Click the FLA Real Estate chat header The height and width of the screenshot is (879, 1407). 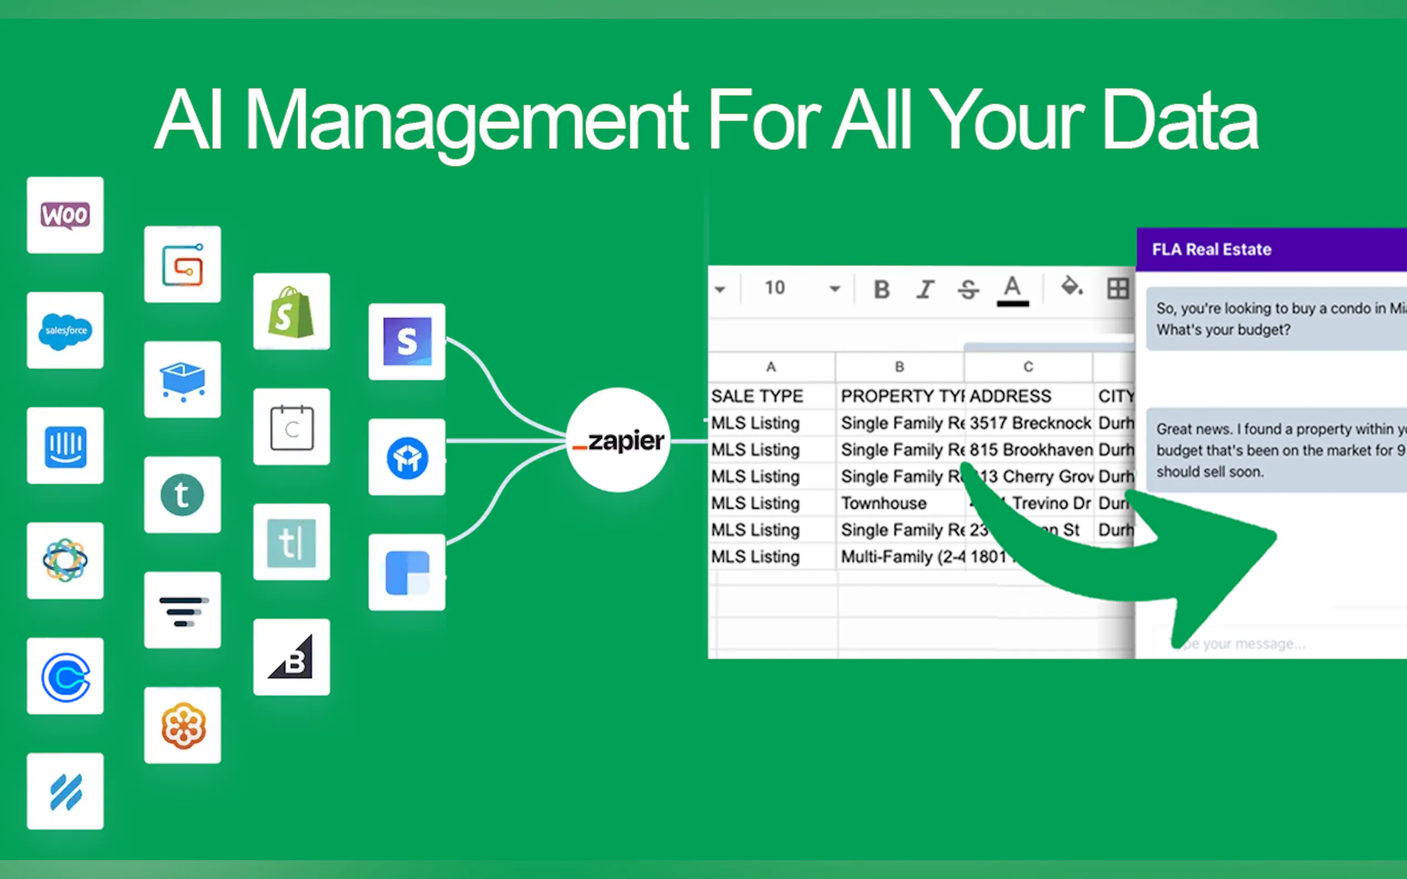tap(1271, 250)
